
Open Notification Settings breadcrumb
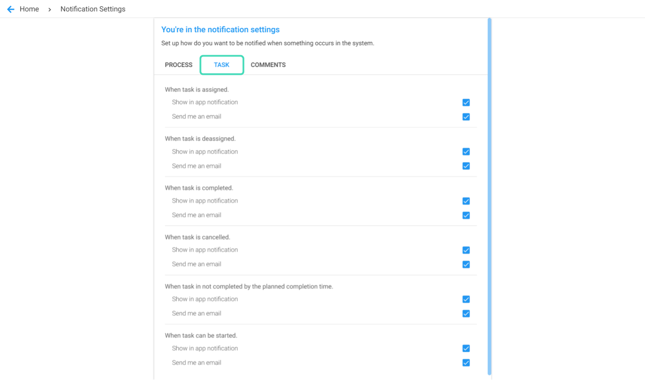[x=93, y=9]
